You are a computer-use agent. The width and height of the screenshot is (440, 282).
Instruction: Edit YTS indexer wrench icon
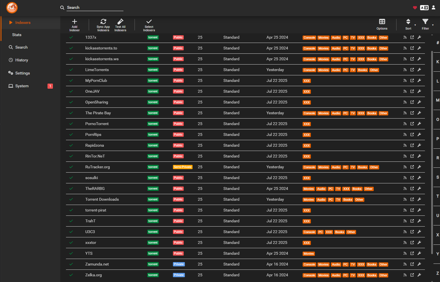click(419, 253)
